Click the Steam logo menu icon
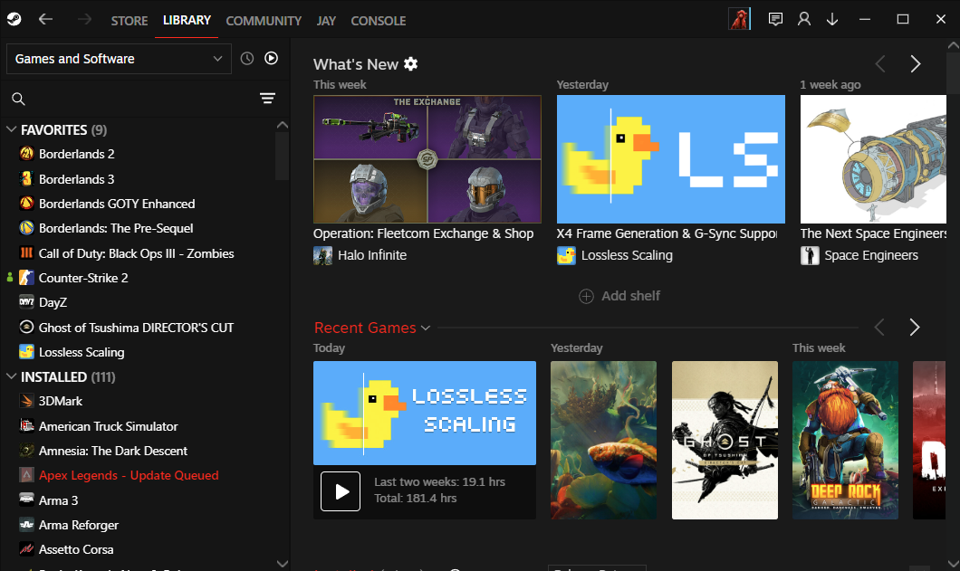 click(x=14, y=20)
